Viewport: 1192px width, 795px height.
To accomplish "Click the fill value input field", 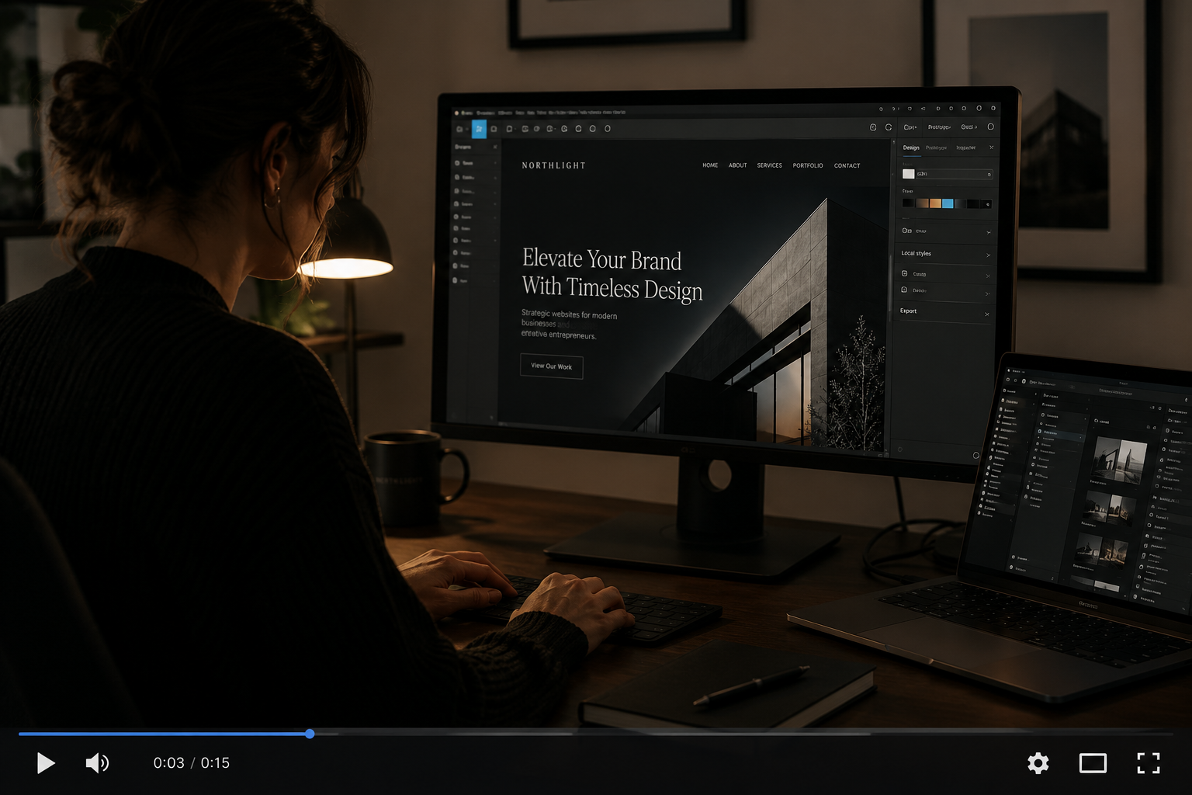I will point(955,174).
